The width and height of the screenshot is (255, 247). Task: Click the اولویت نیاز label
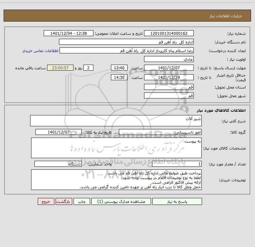[x=236, y=60]
